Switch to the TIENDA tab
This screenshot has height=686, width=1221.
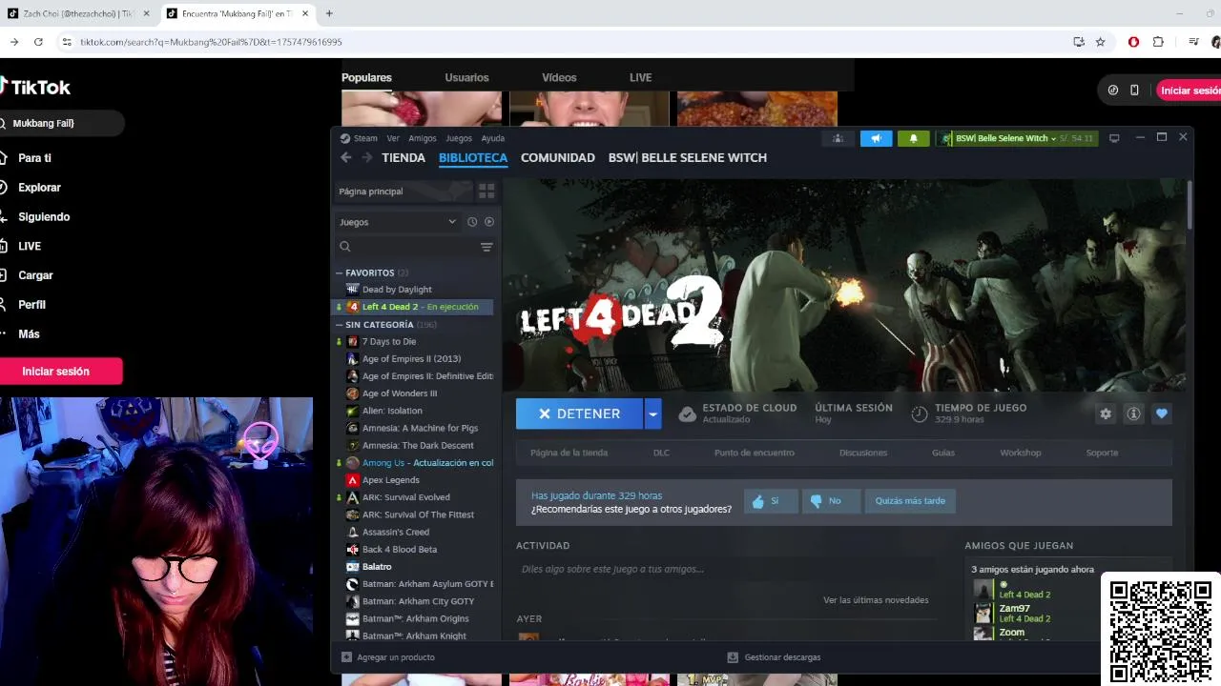coord(404,158)
